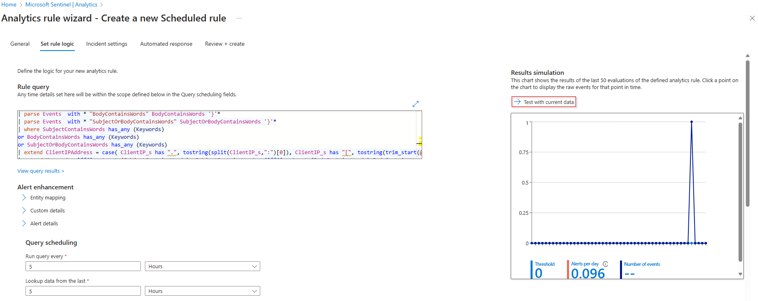Open the Automated response tab
The height and width of the screenshot is (301, 758).
click(x=166, y=44)
